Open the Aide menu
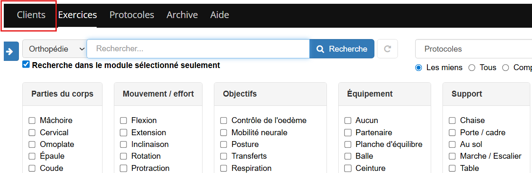Screen dimensions: 532x173 [220, 15]
